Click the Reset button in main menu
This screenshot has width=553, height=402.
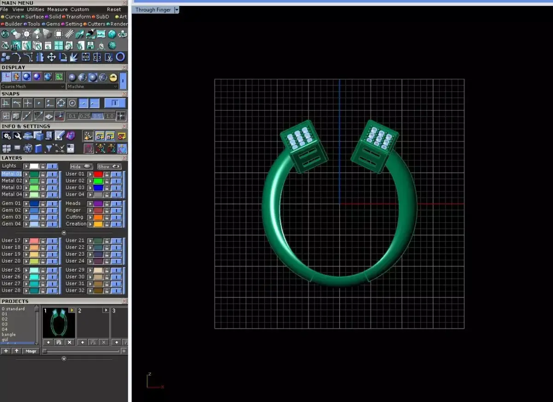114,9
